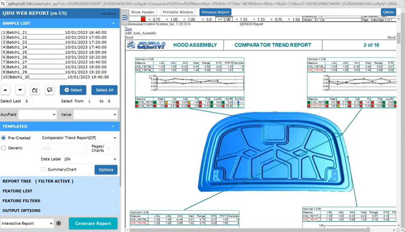Viewport: 405px width, 232px height.
Task: Expand the Output Options section
Action: click(59, 211)
